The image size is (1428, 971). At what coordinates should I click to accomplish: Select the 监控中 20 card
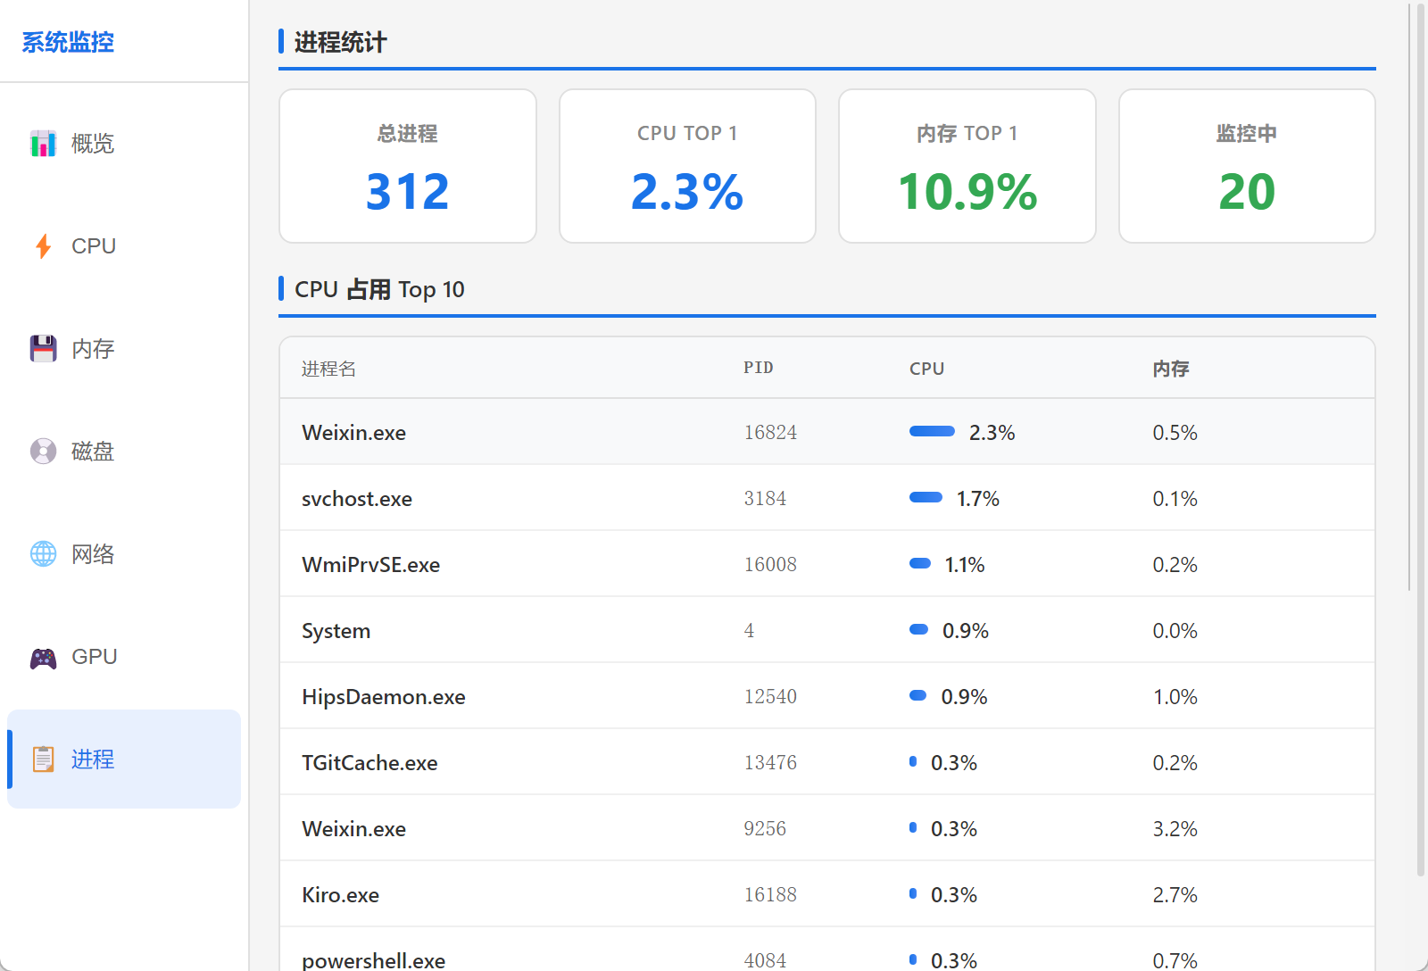click(x=1247, y=166)
